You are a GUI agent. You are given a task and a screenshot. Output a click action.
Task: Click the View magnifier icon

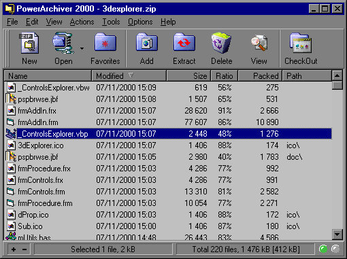pyautogui.click(x=259, y=43)
